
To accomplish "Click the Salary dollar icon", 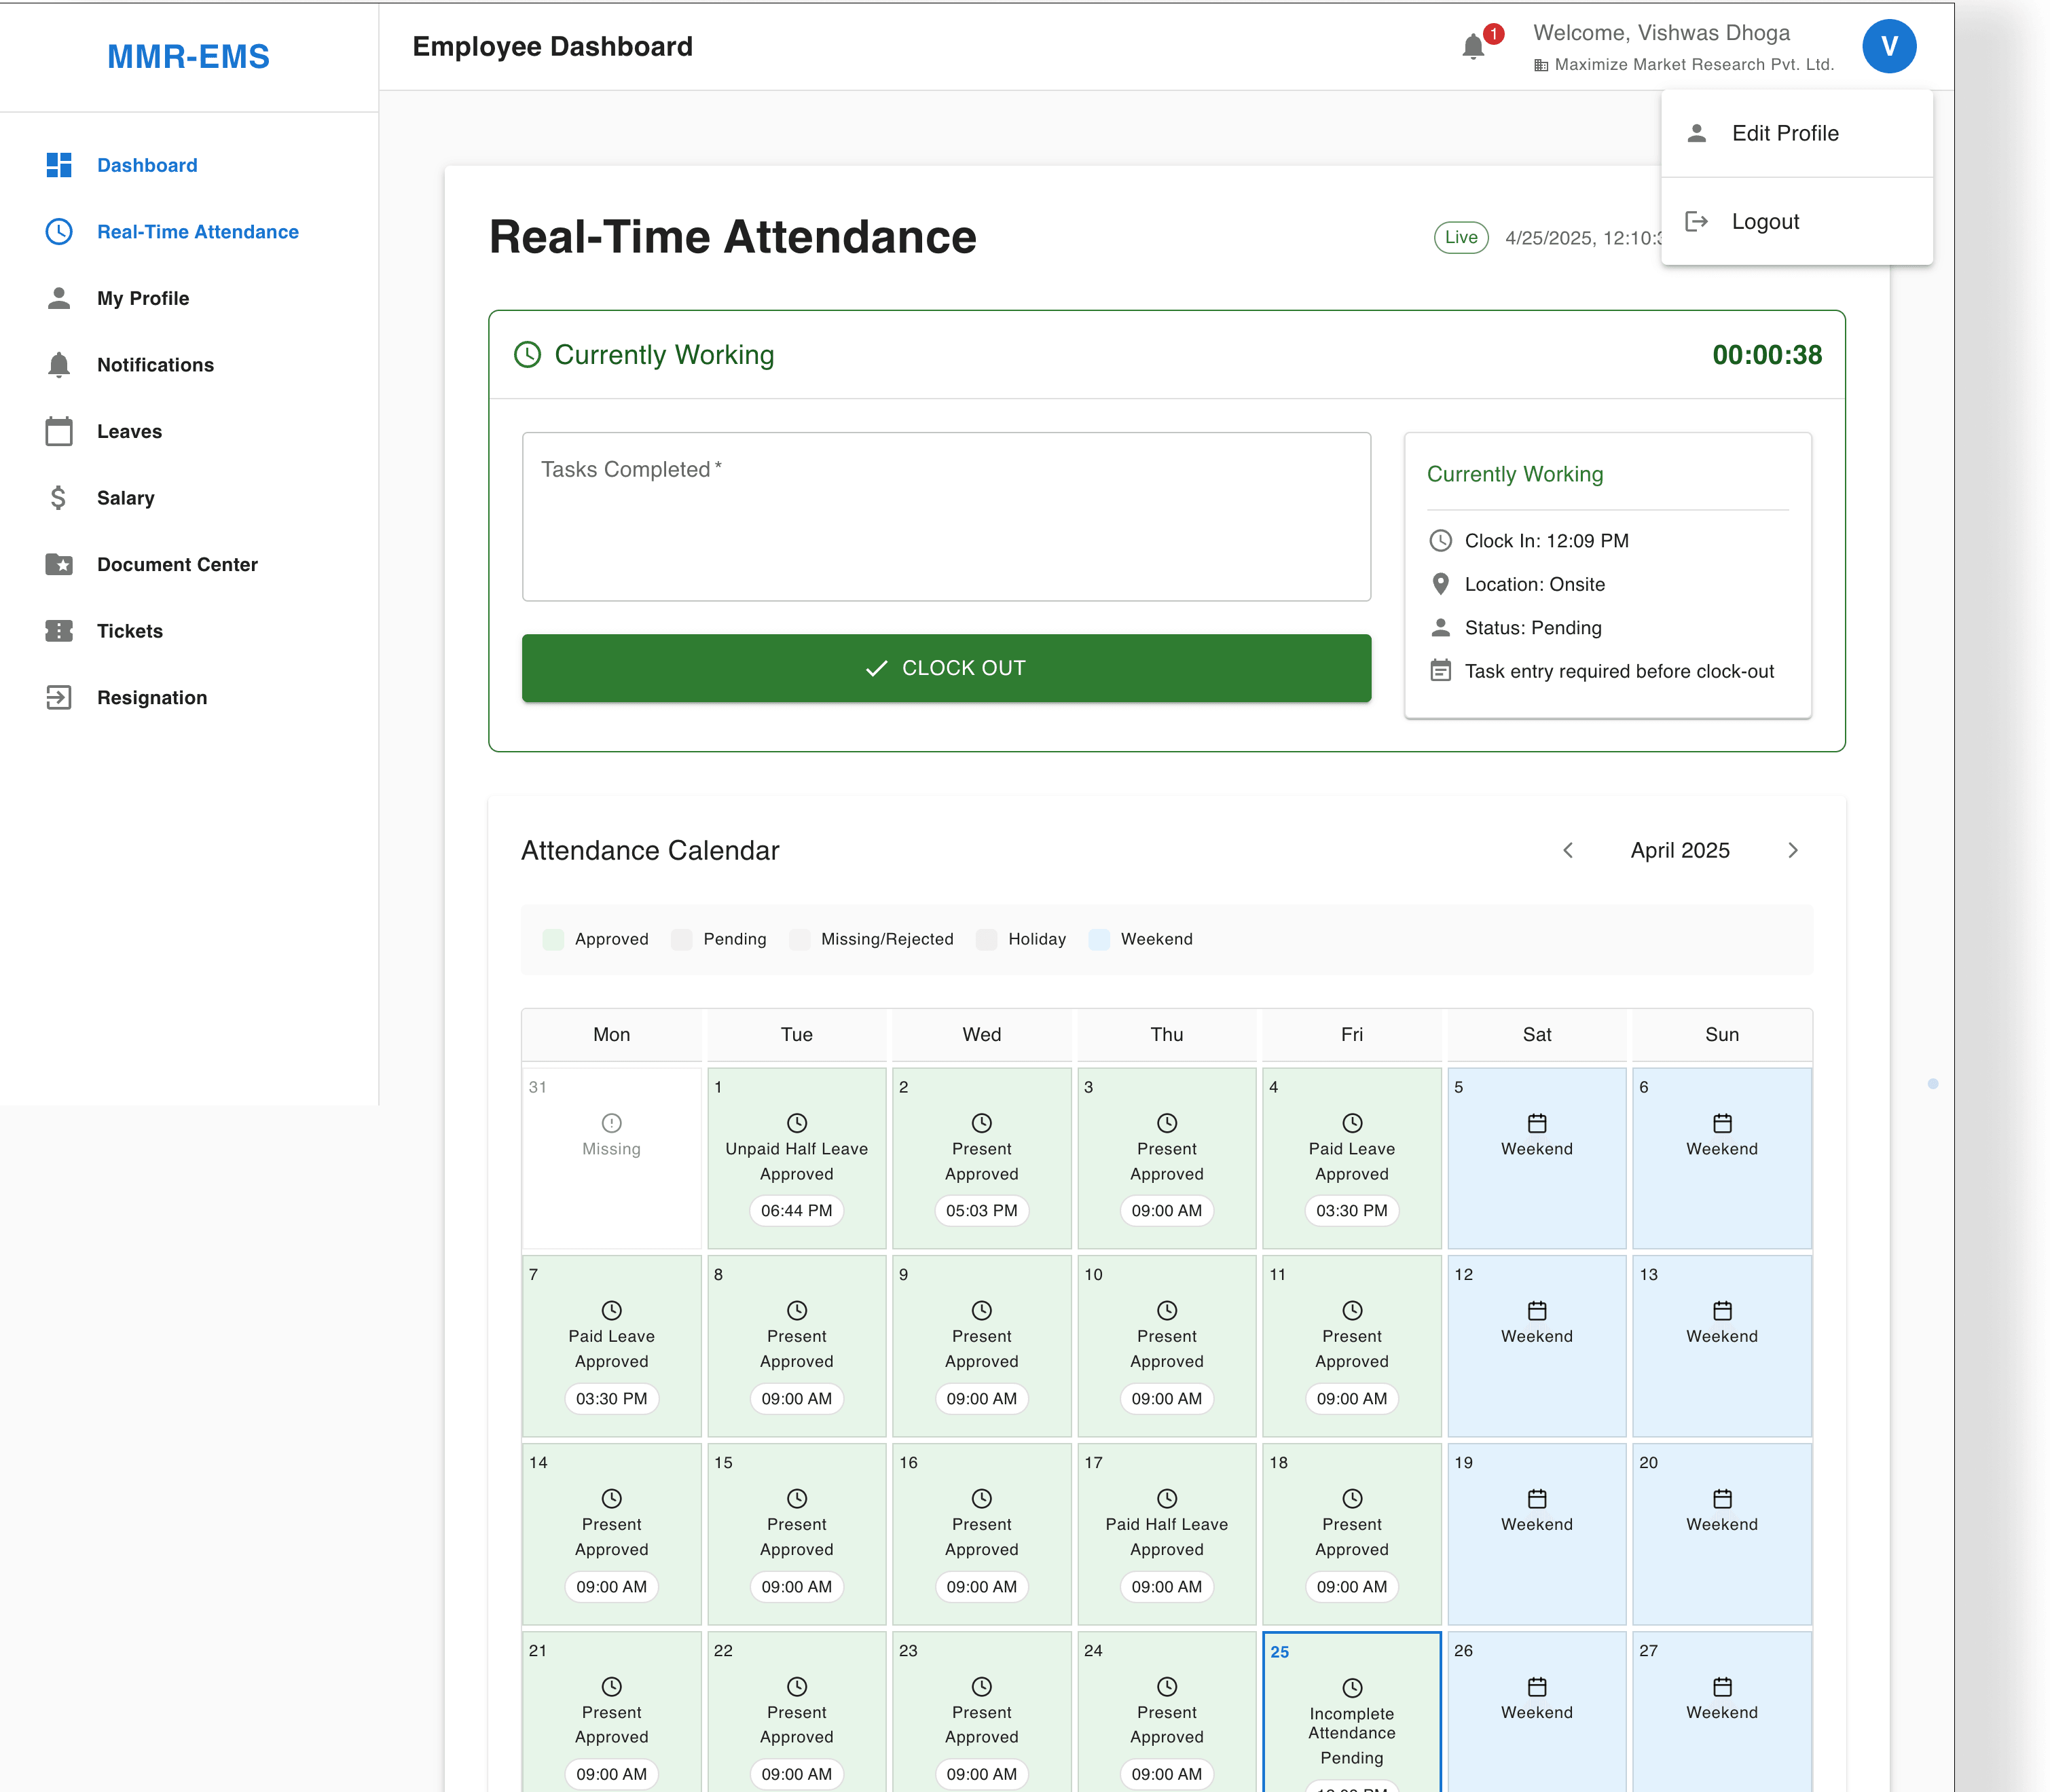I will click(x=59, y=498).
